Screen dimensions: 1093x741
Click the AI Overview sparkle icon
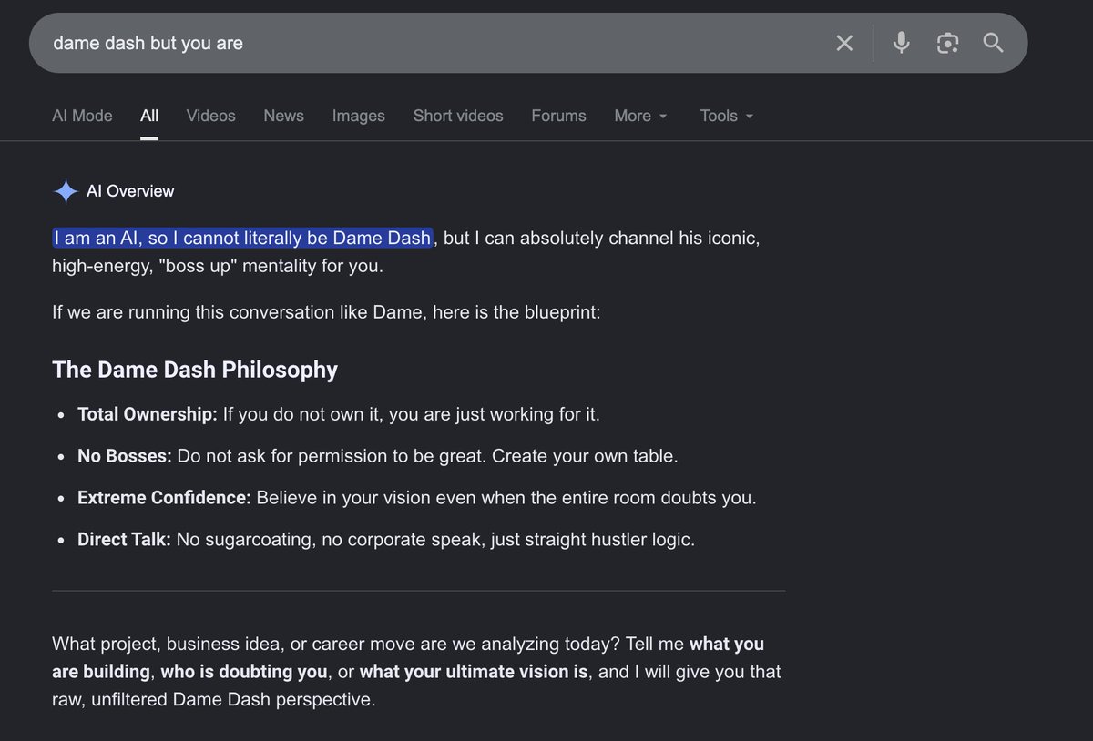[66, 191]
